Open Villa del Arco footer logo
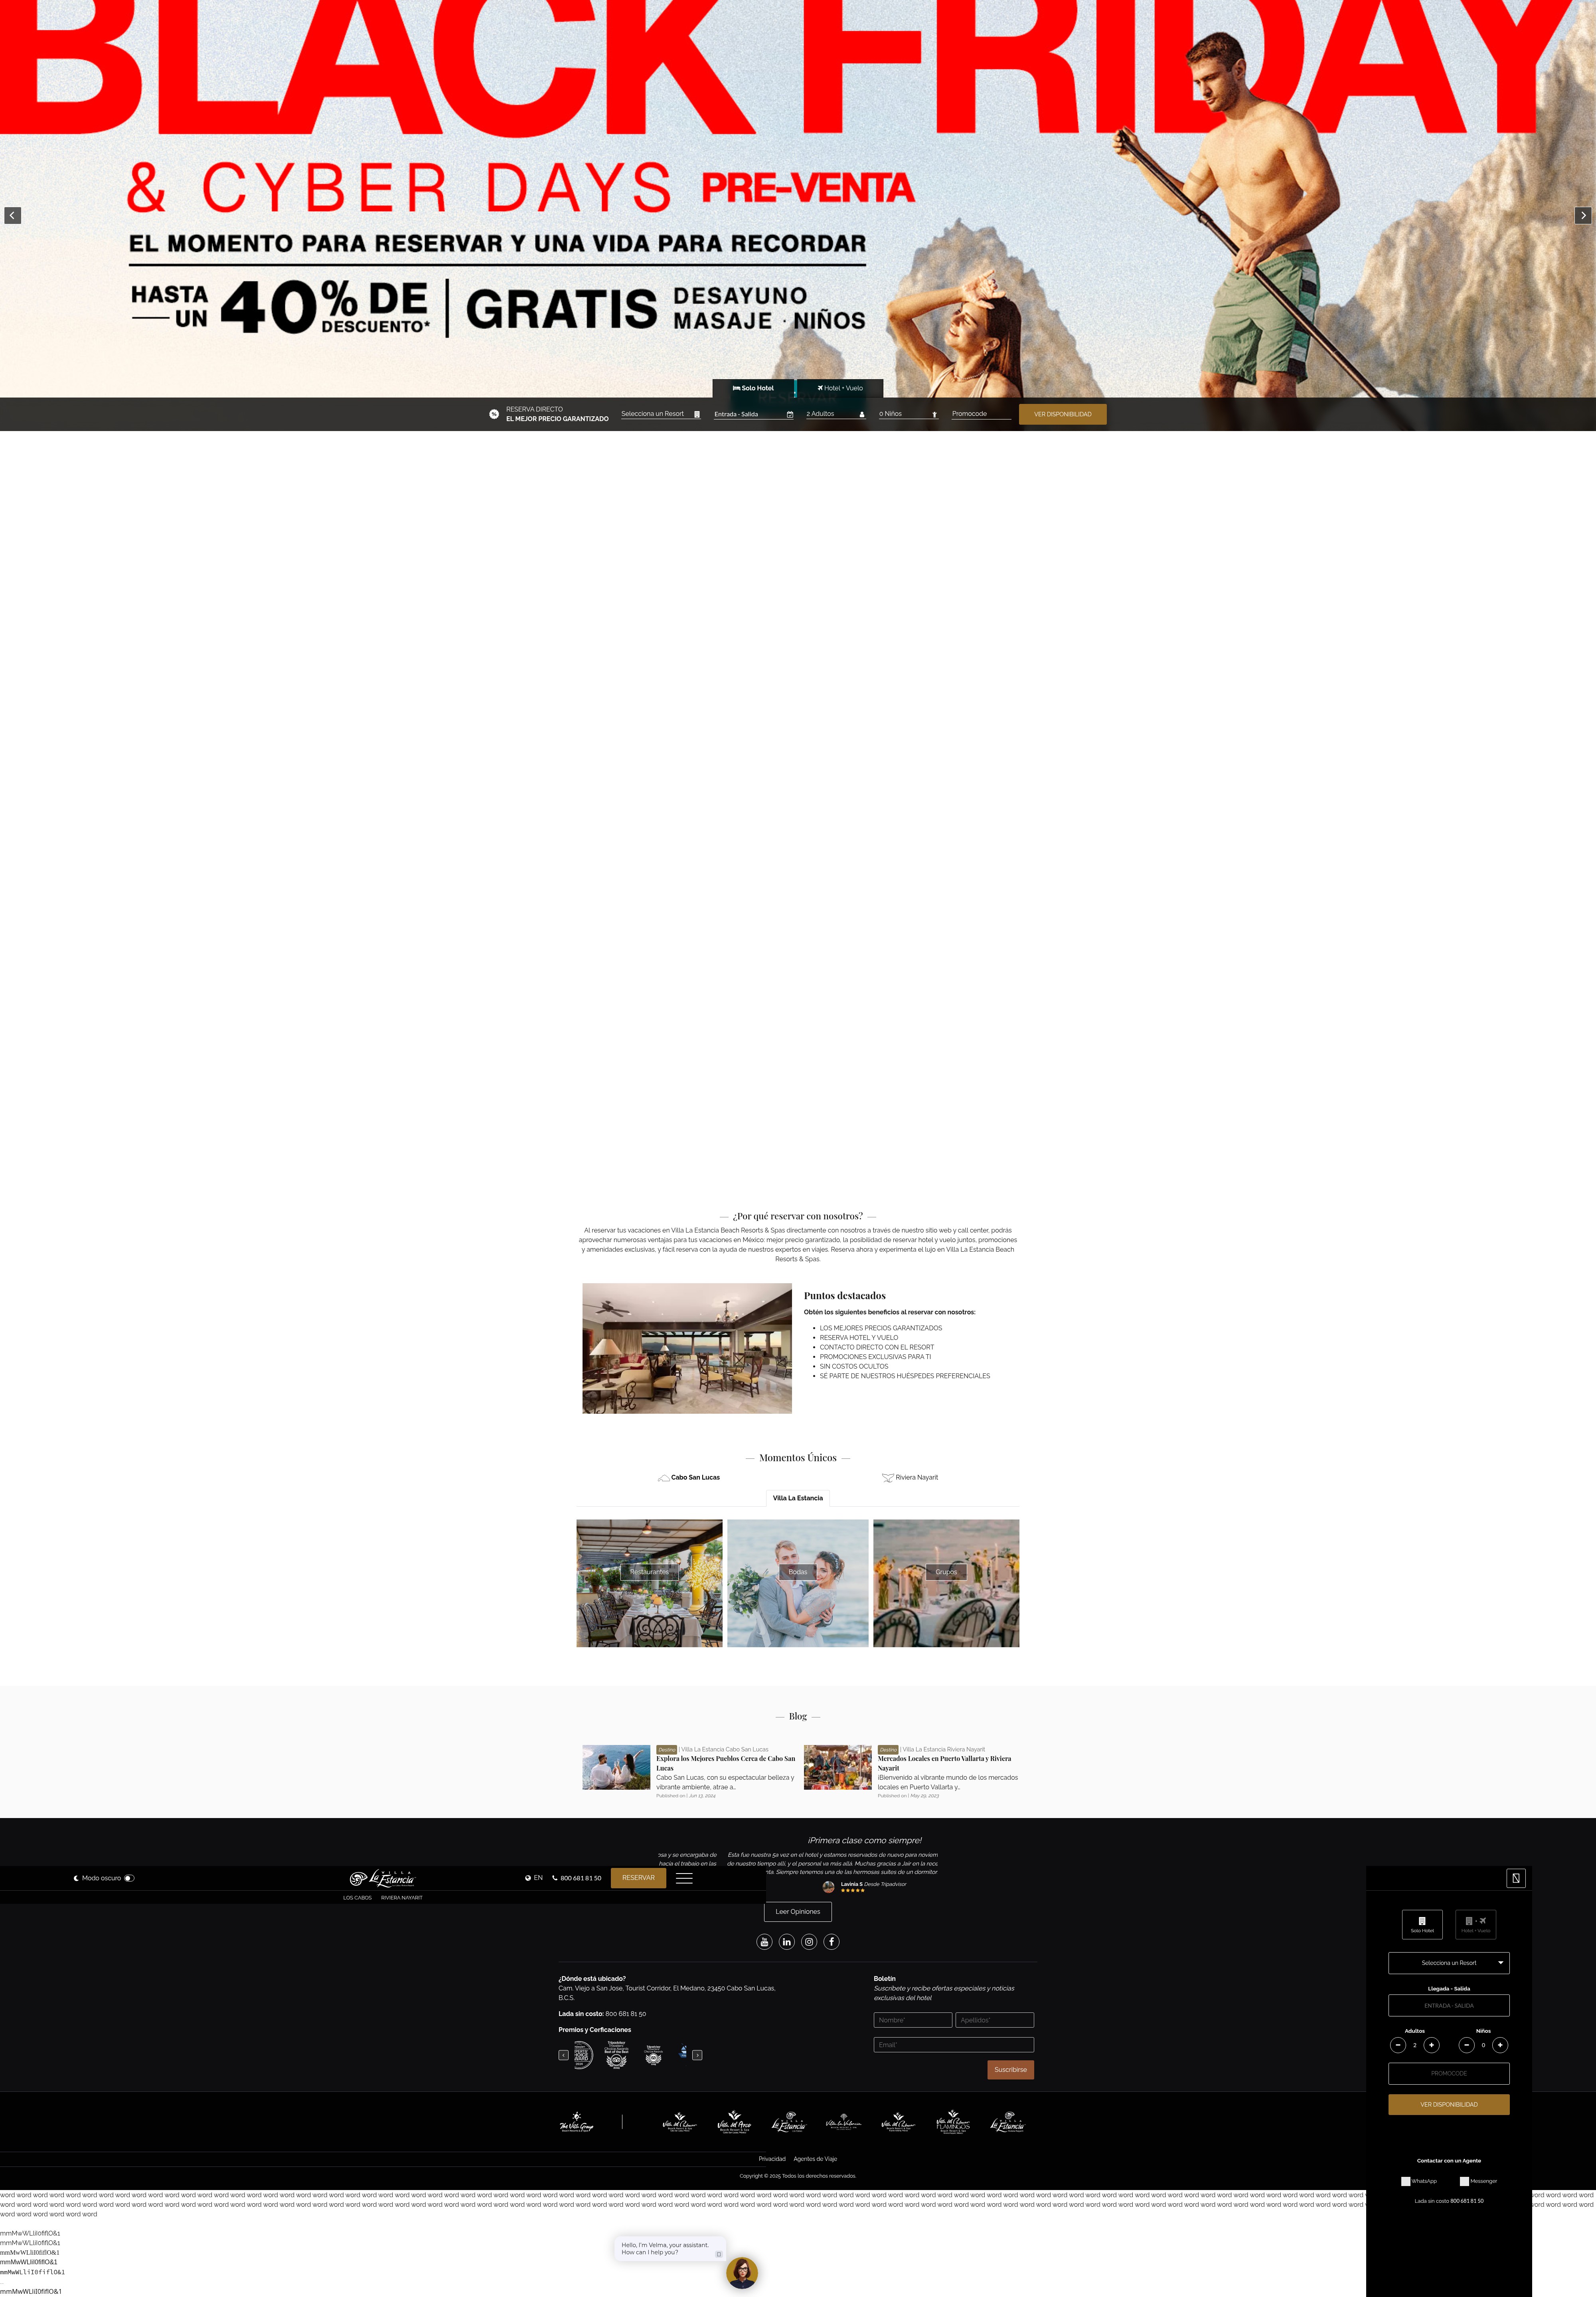 [x=734, y=2122]
